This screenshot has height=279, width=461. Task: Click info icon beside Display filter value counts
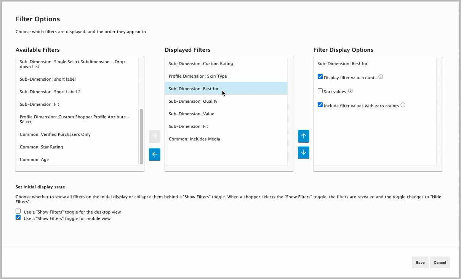[x=381, y=77]
